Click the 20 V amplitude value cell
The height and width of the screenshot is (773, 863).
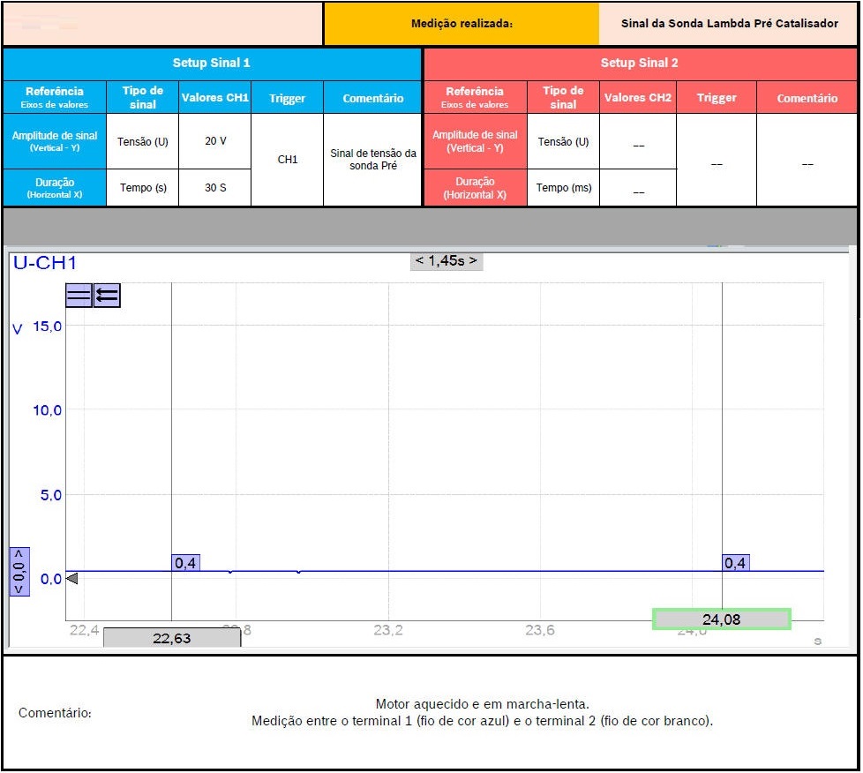pos(214,141)
